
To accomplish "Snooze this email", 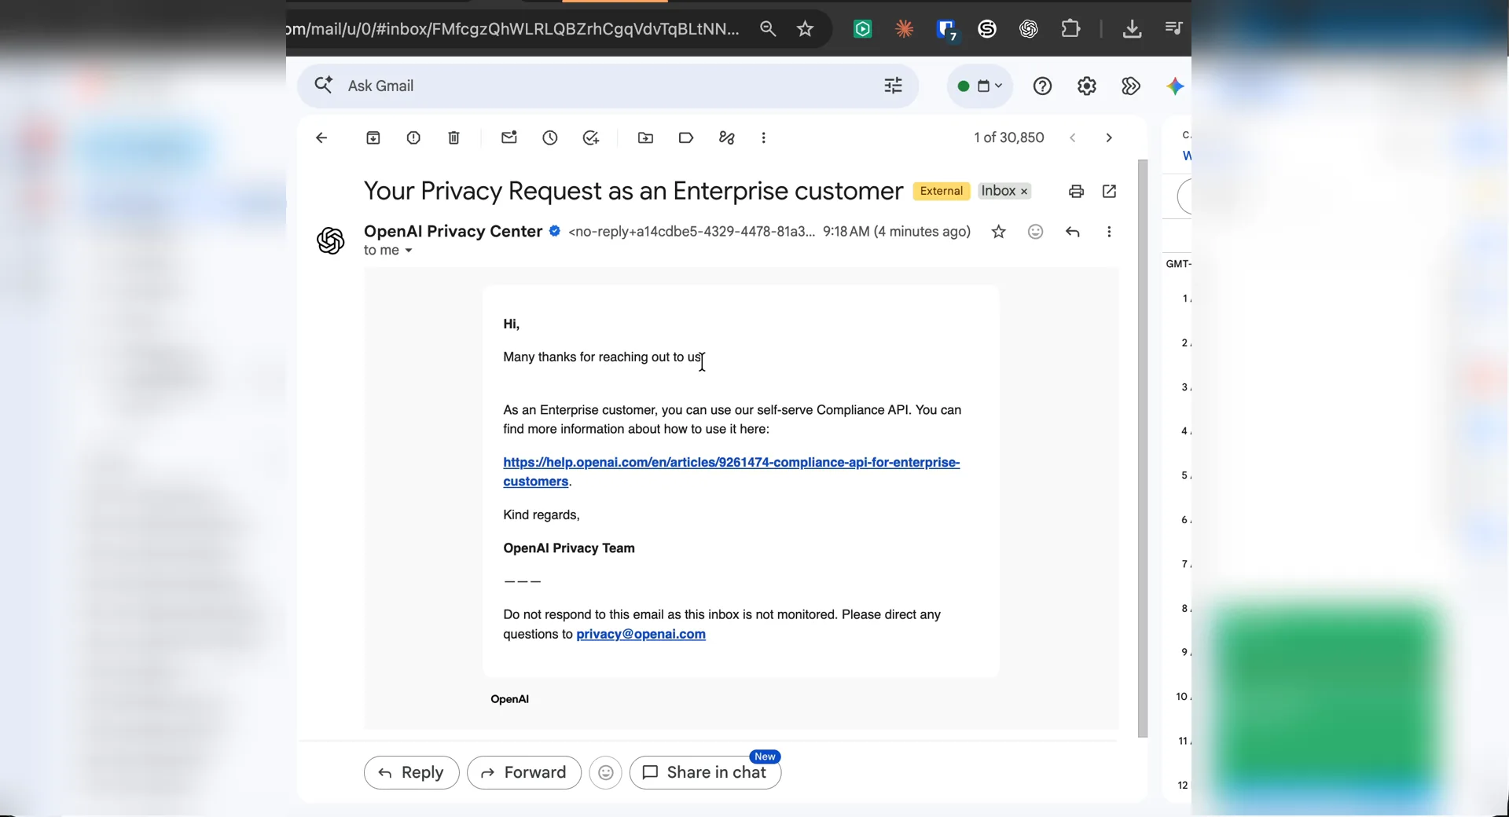I will [x=550, y=138].
